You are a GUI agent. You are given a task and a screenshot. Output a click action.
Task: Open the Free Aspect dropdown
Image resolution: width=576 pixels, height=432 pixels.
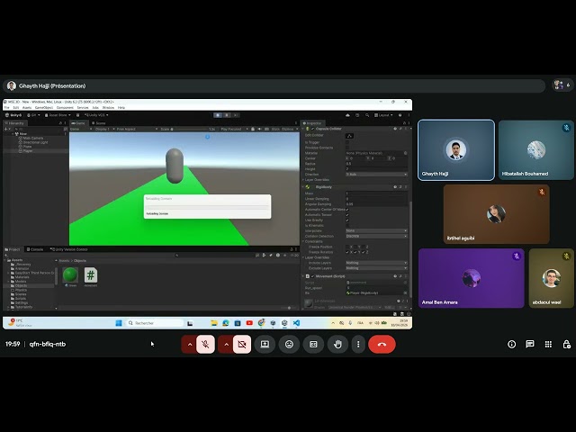135,129
